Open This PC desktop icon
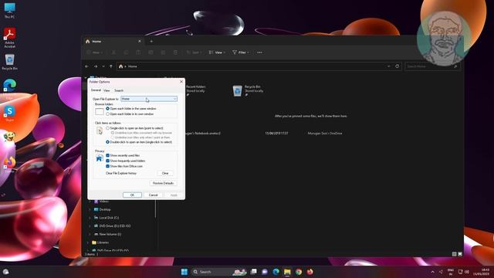This screenshot has width=494, height=278. pyautogui.click(x=9, y=10)
